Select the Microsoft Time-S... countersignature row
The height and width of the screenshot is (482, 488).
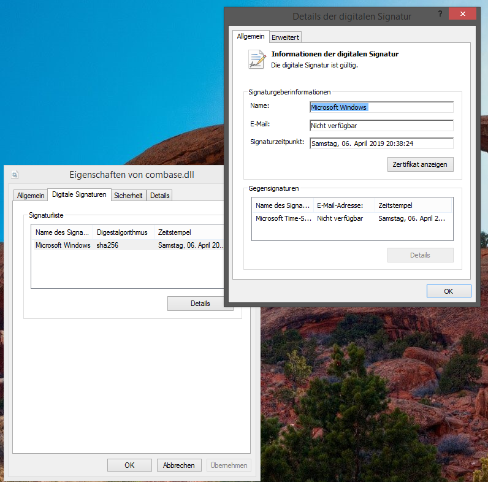point(352,218)
